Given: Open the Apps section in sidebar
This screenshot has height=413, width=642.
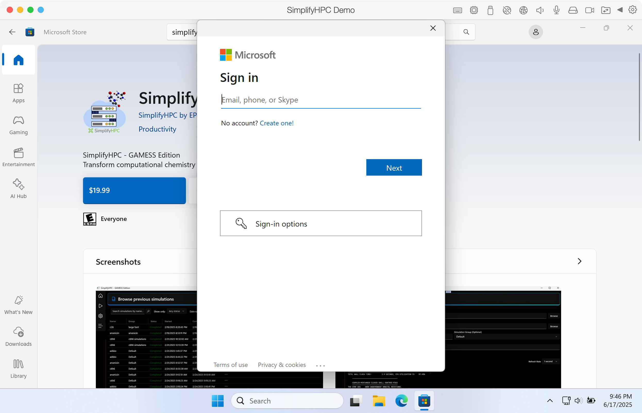Looking at the screenshot, I should pos(18,93).
